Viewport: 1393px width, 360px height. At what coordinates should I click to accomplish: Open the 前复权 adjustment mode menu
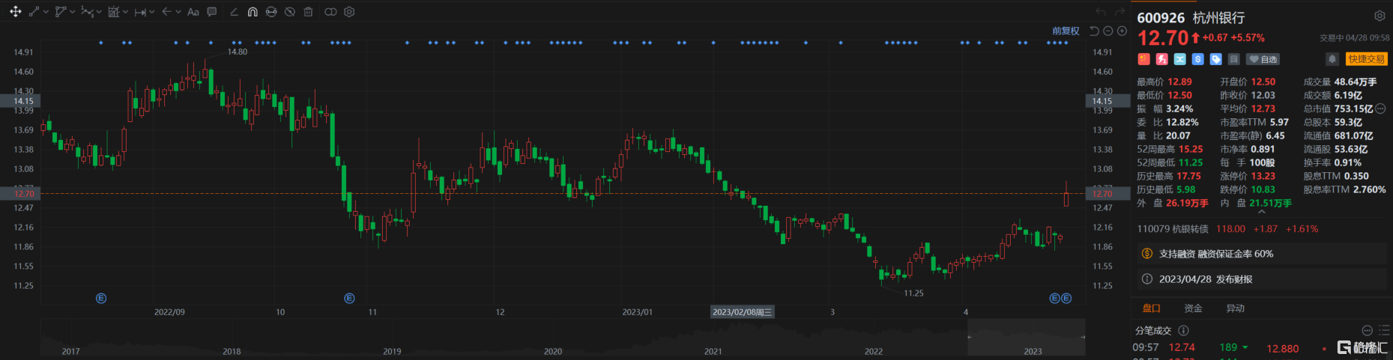click(1066, 31)
